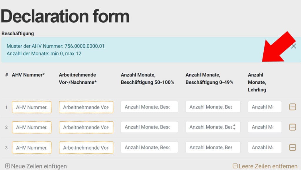The image size is (301, 170).
Task: Click the Neue Zeilen einfügen link text
Action: 39,166
